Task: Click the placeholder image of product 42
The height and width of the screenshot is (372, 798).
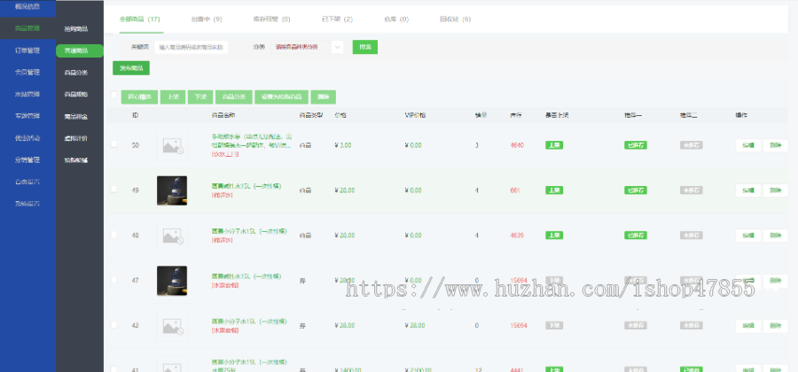Action: point(172,326)
